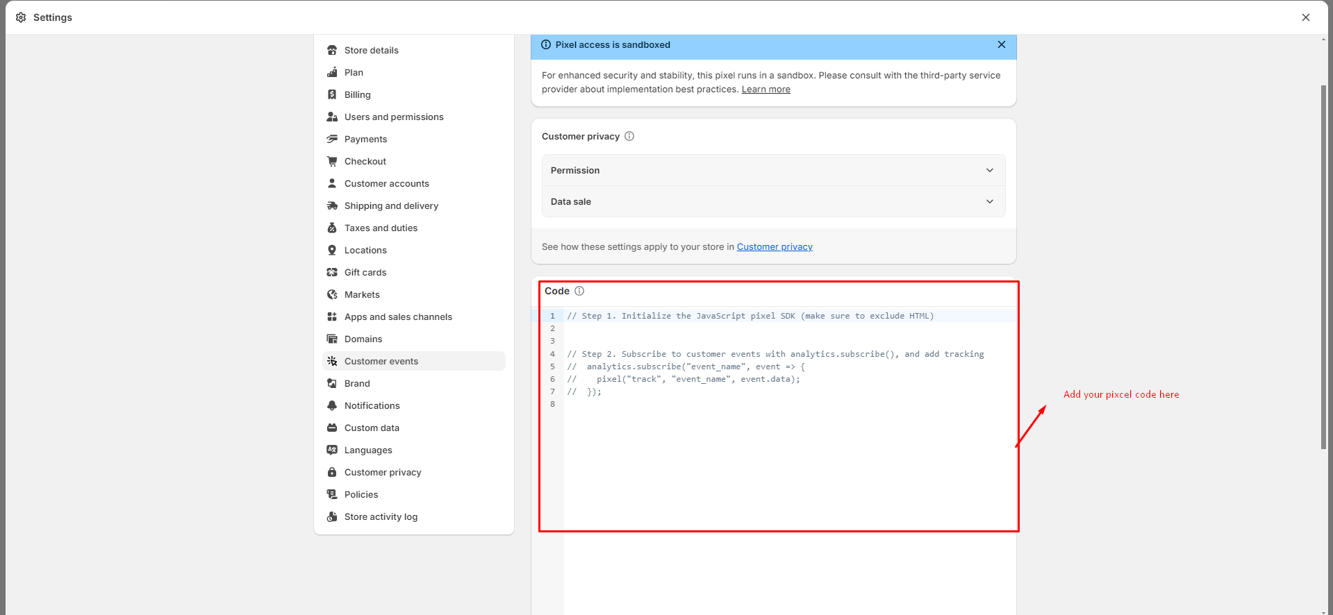Screen dimensions: 1333x615
Task: Click the Brand icon
Action: 332,383
